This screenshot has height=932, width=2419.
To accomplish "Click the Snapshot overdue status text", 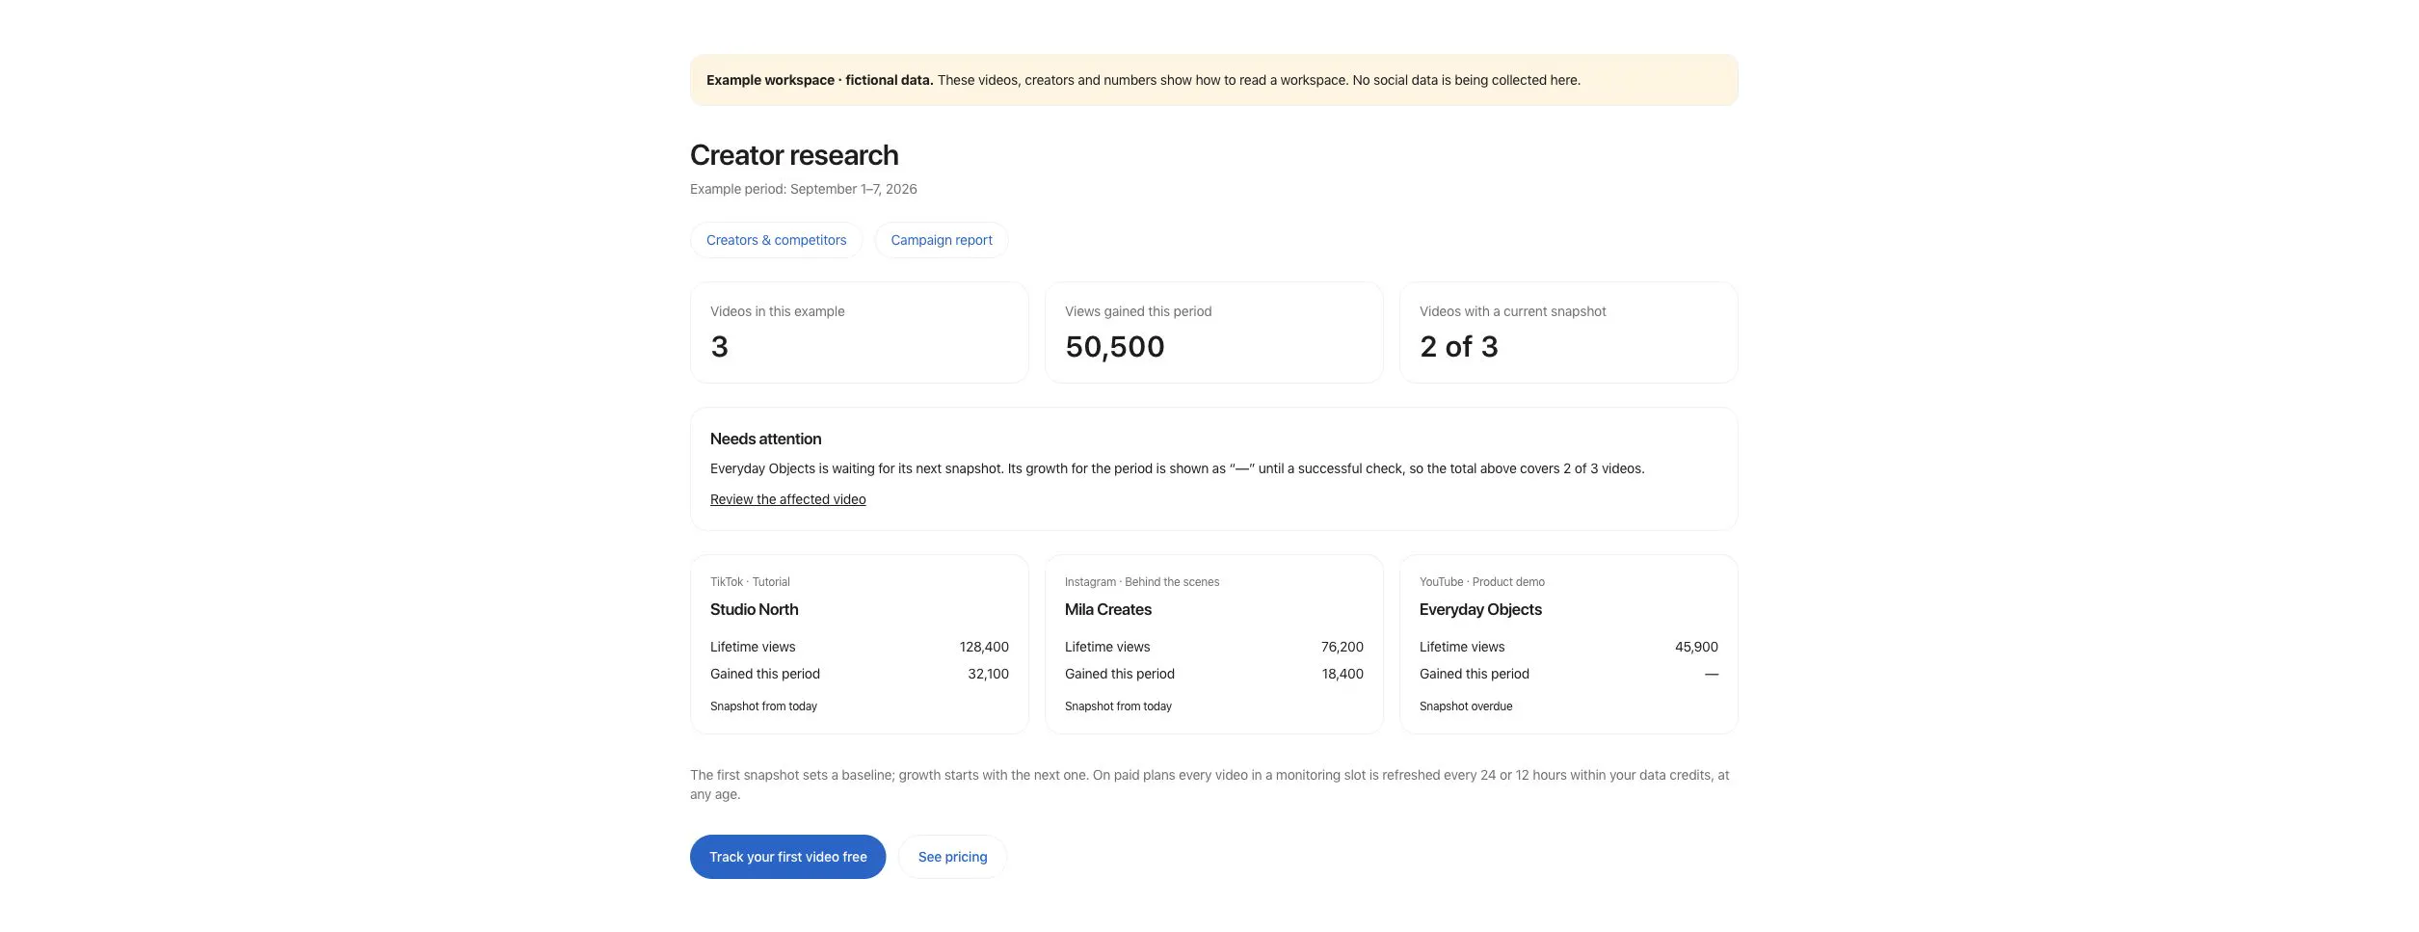I will (1465, 706).
